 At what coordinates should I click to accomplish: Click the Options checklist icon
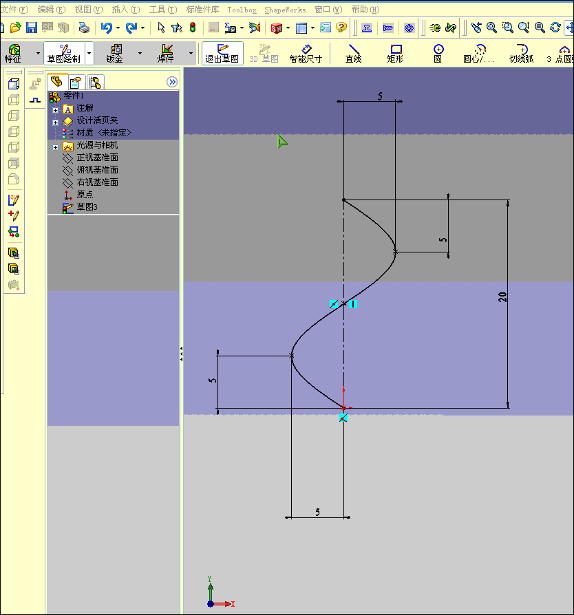(326, 28)
